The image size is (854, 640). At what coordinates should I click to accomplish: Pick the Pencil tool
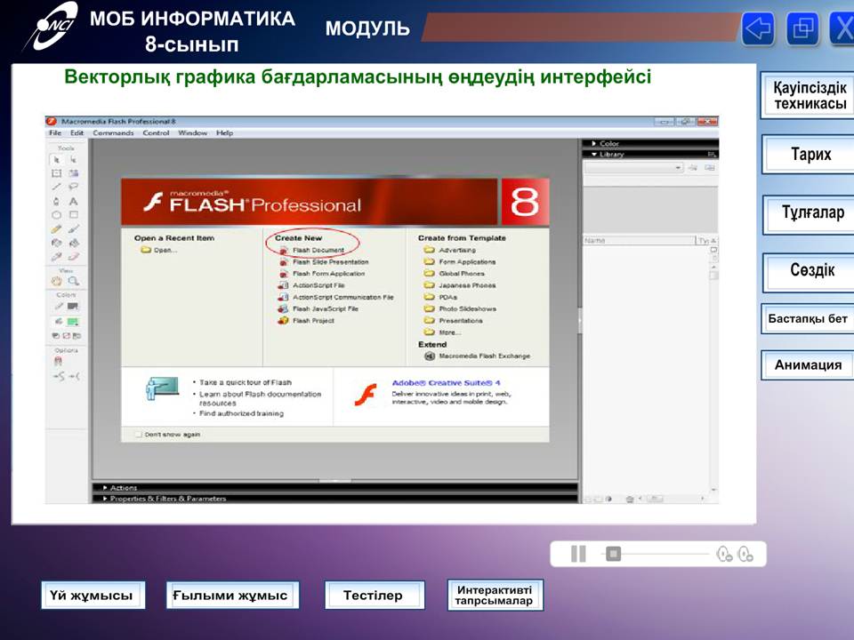click(x=57, y=229)
